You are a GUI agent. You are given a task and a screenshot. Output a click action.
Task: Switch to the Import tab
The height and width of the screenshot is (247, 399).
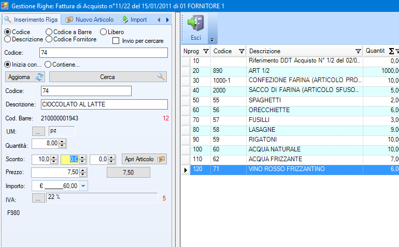click(135, 20)
